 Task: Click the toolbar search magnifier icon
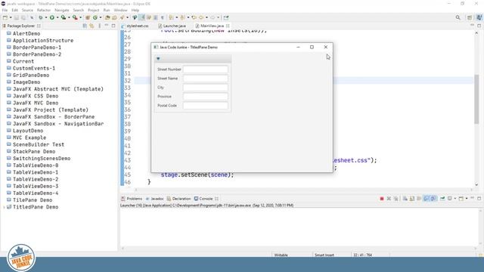458,17
